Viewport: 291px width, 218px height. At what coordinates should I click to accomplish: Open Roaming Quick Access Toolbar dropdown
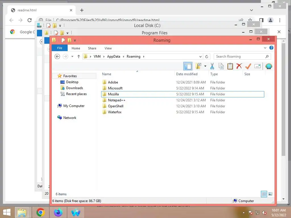pyautogui.click(x=75, y=41)
